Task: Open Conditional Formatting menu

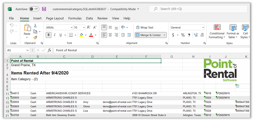Action: [217, 31]
